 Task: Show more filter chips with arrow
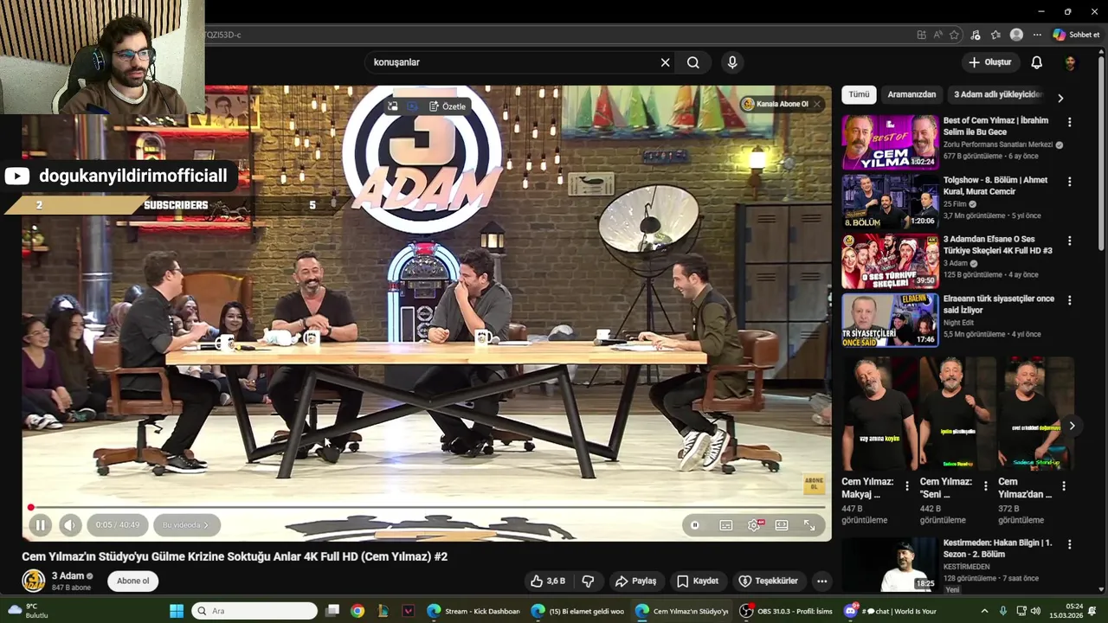click(1060, 98)
